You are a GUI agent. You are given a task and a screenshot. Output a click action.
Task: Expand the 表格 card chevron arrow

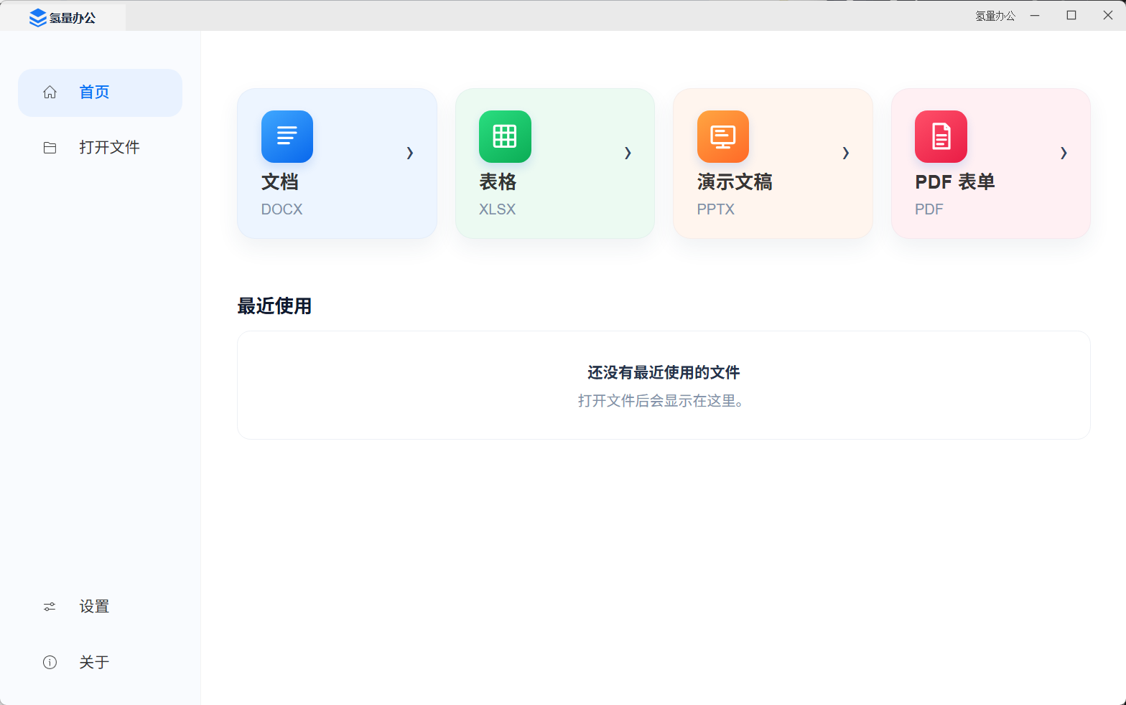tap(628, 153)
